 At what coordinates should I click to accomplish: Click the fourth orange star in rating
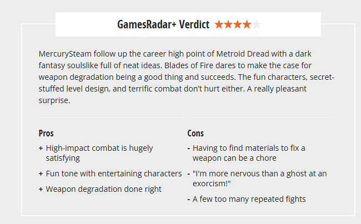[247, 24]
